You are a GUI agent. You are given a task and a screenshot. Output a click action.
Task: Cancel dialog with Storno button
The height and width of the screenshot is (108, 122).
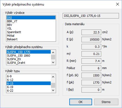(x=106, y=102)
